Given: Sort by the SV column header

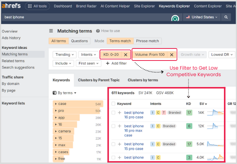Looking at the screenshot, I should coord(203,104).
